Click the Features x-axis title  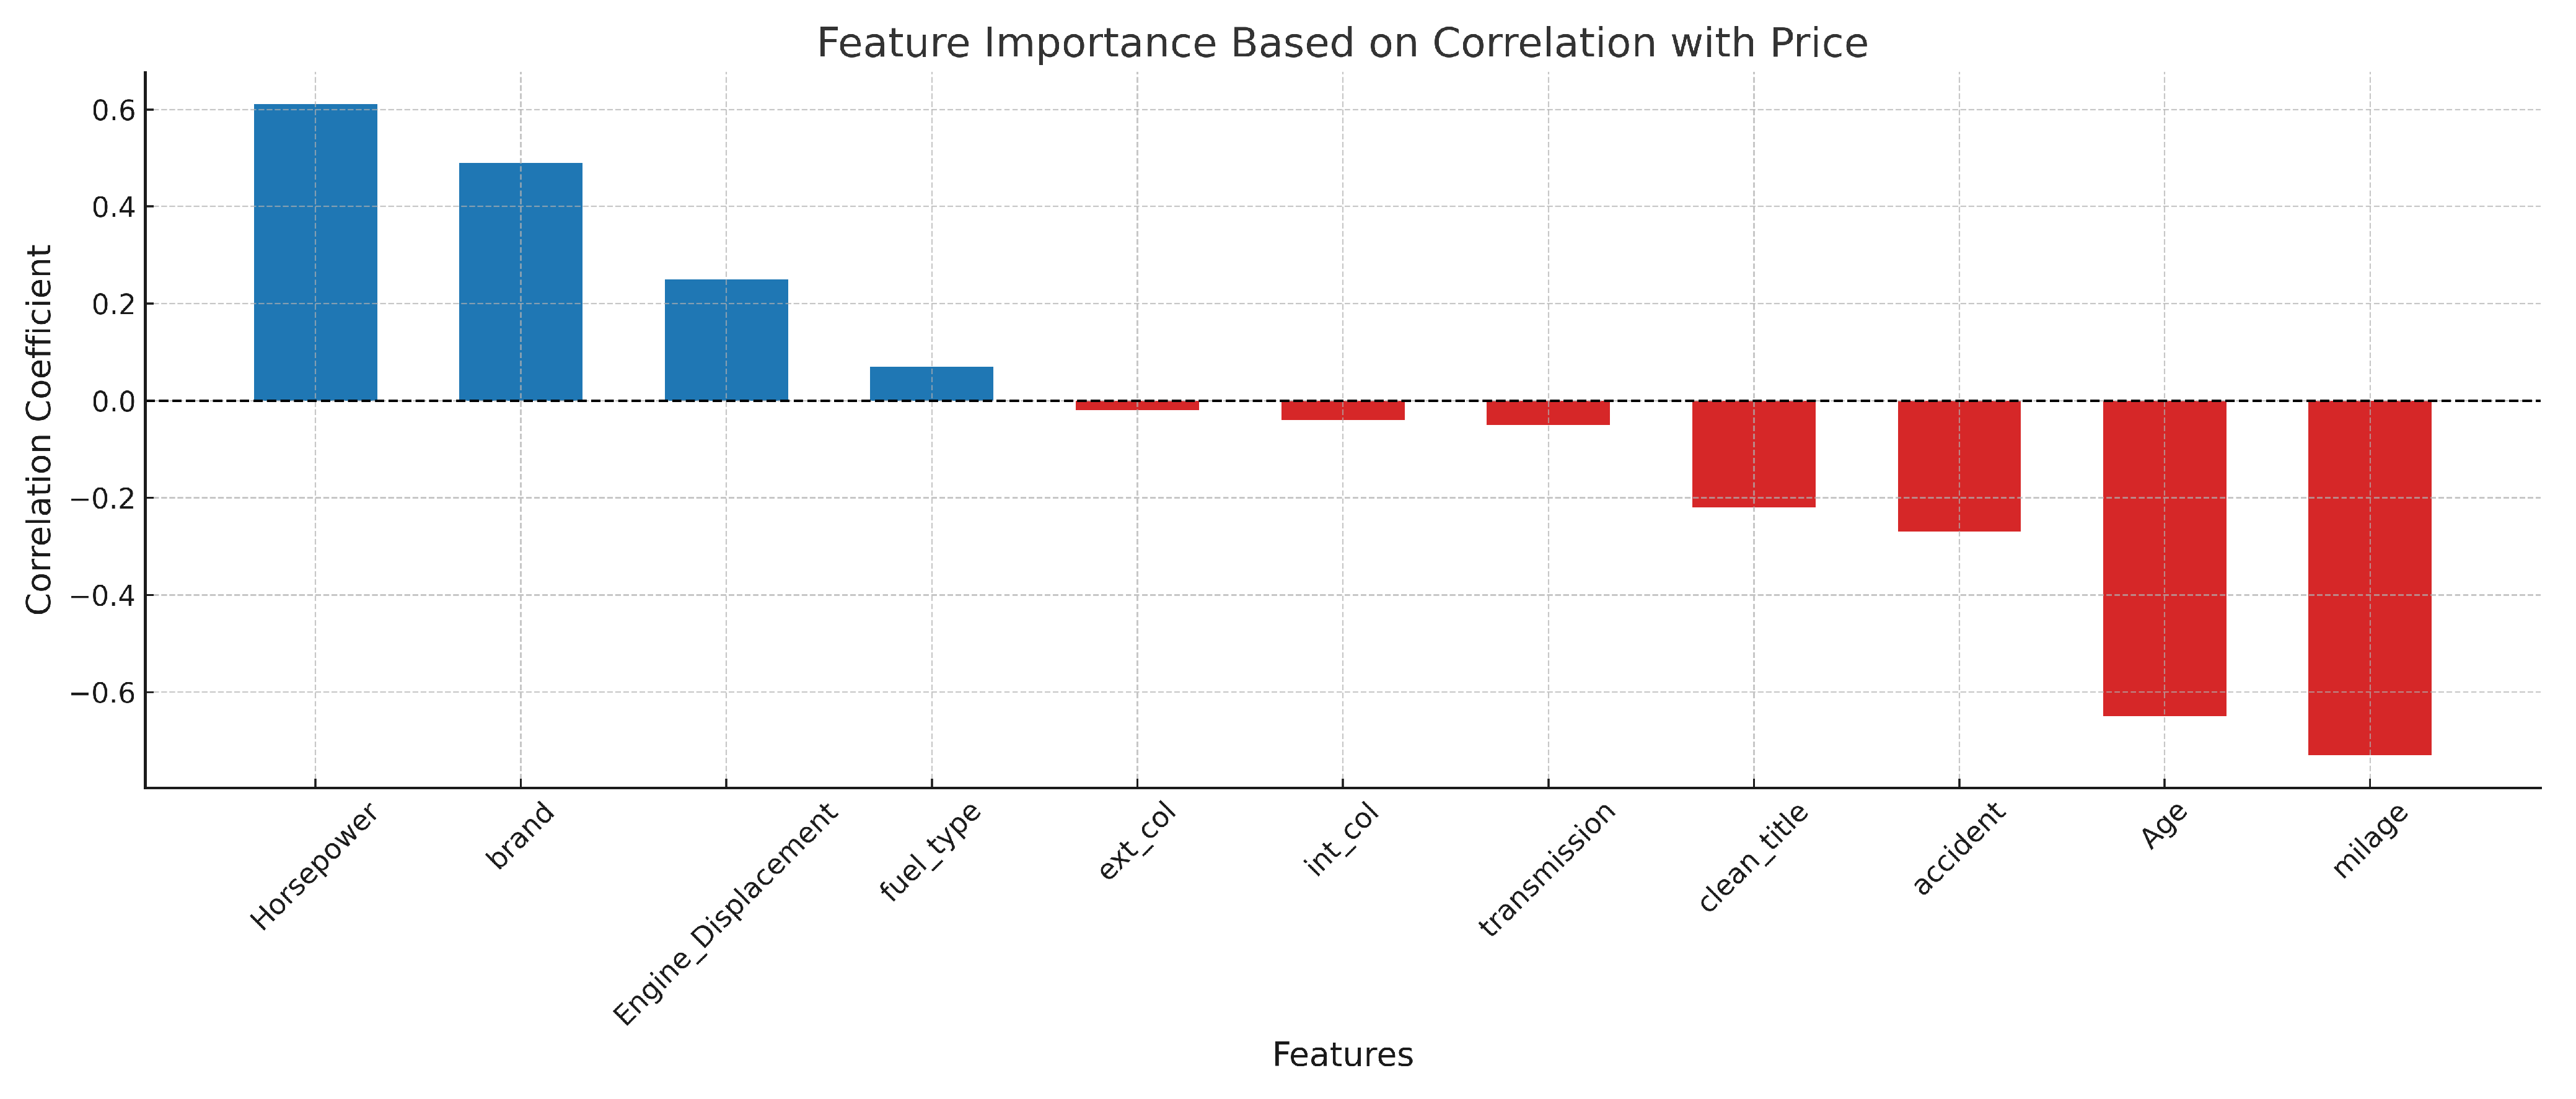(1342, 1054)
